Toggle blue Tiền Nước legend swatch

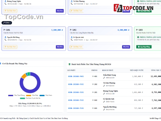42,96
